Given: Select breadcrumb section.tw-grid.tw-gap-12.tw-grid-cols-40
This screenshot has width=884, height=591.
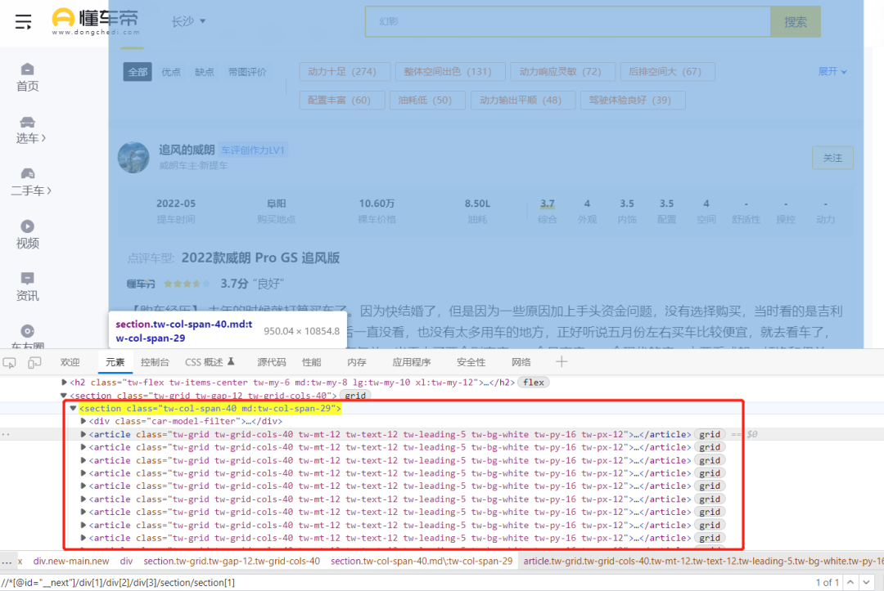Looking at the screenshot, I should [x=232, y=562].
